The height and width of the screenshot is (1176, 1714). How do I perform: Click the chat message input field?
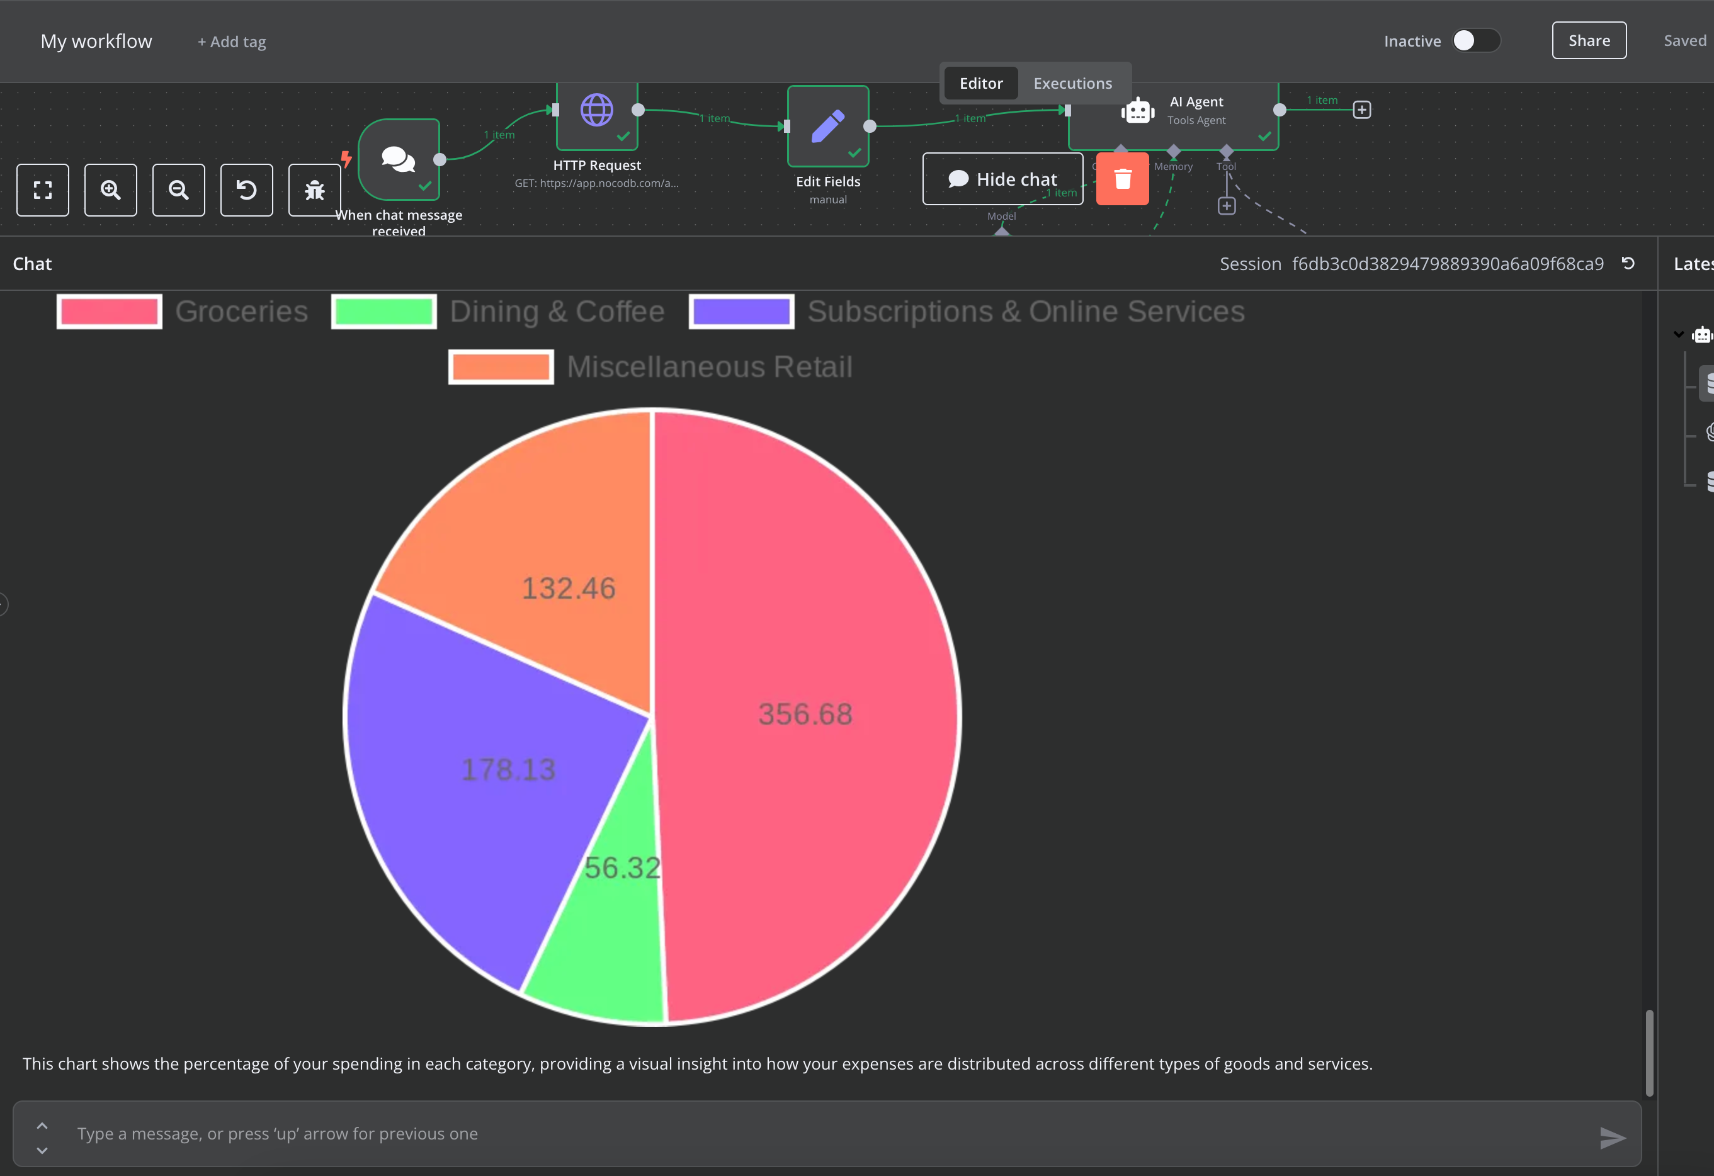pyautogui.click(x=834, y=1133)
